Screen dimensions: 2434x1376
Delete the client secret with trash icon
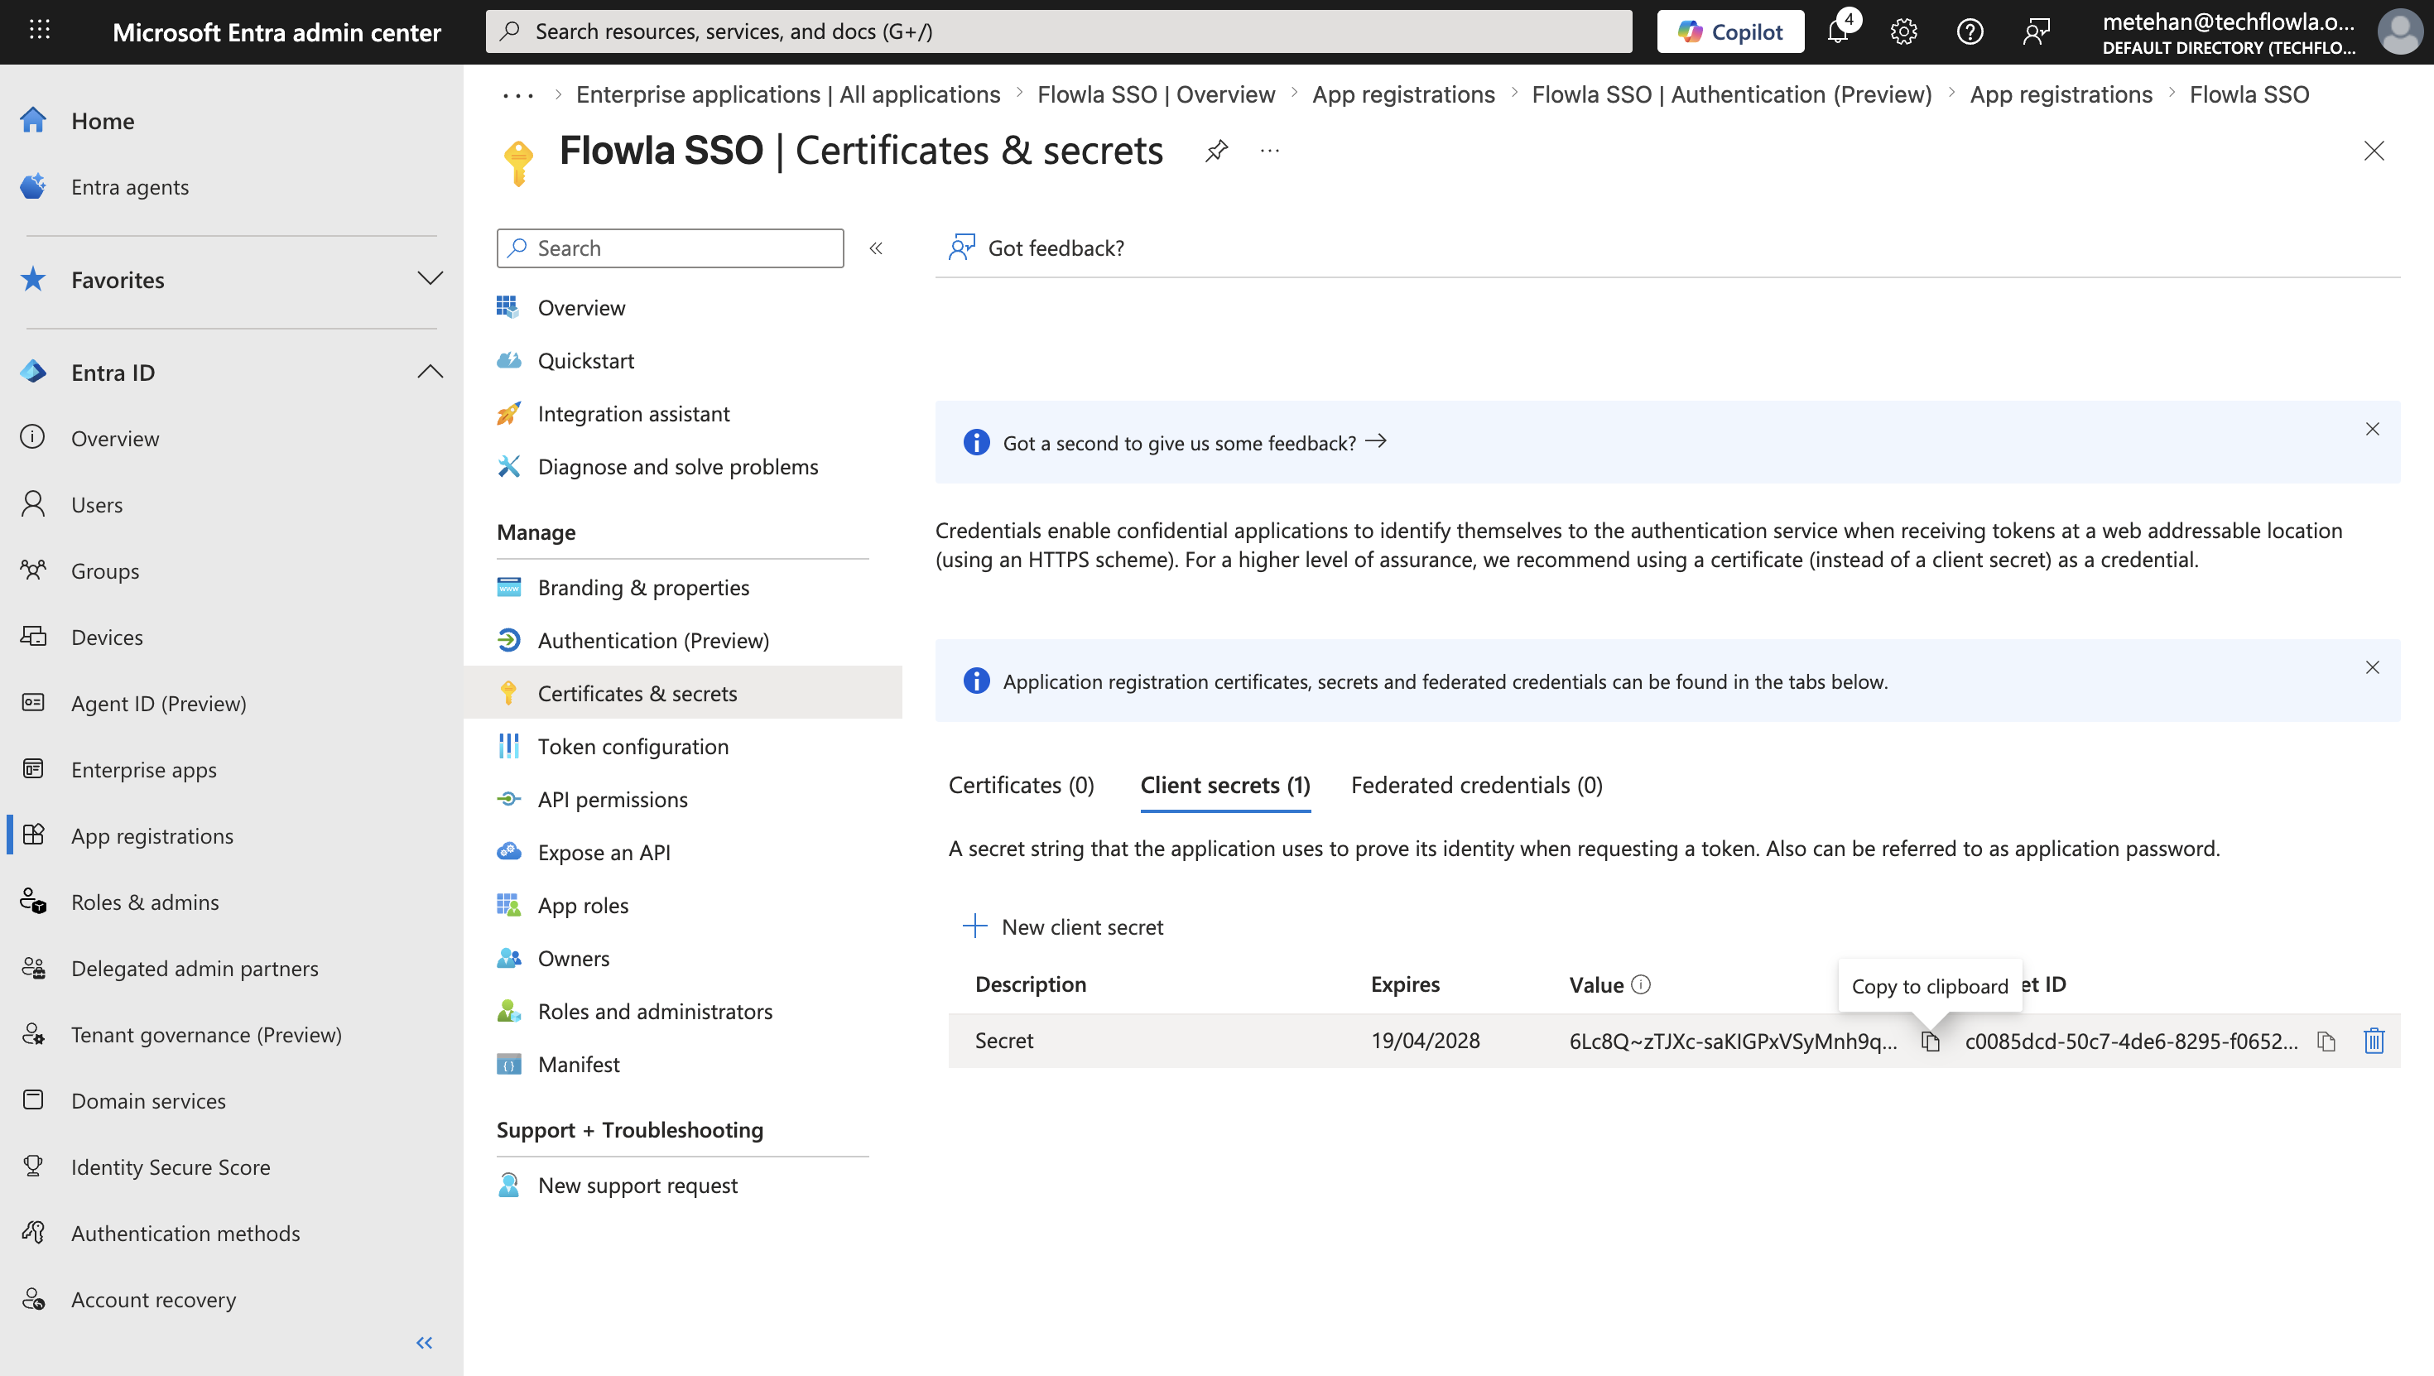tap(2374, 1041)
